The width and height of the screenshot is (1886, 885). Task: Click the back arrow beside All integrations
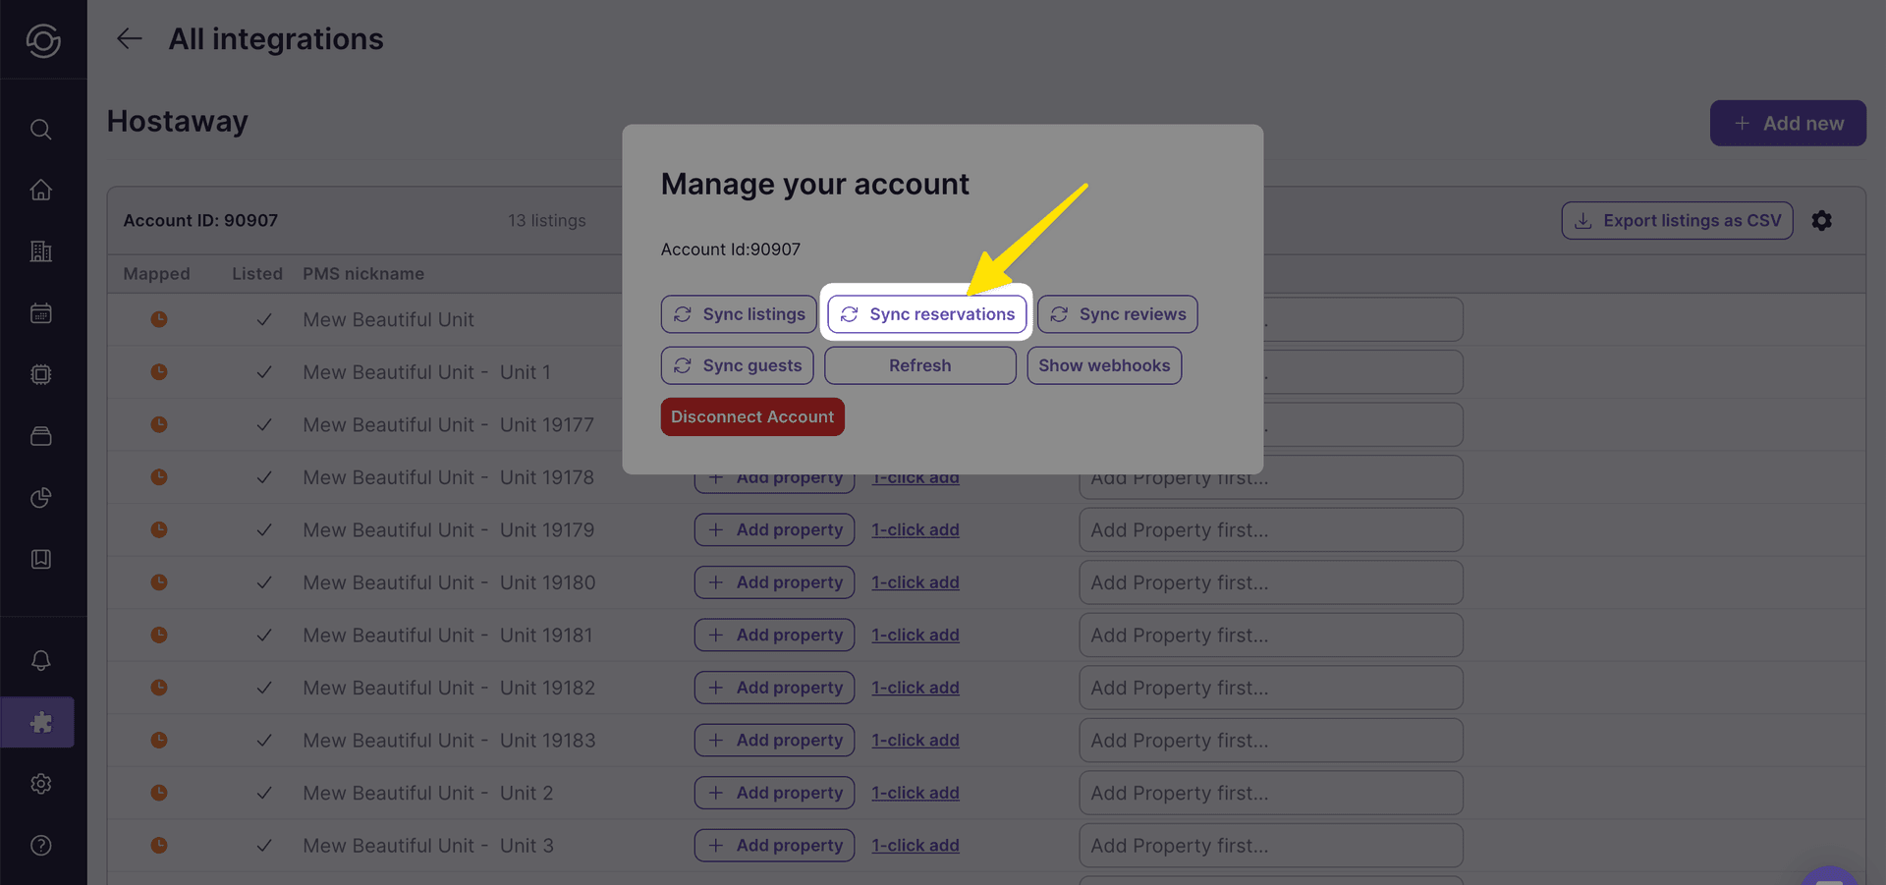pos(129,38)
